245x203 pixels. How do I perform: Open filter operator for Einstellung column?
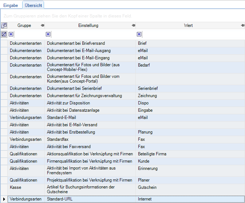48,34
